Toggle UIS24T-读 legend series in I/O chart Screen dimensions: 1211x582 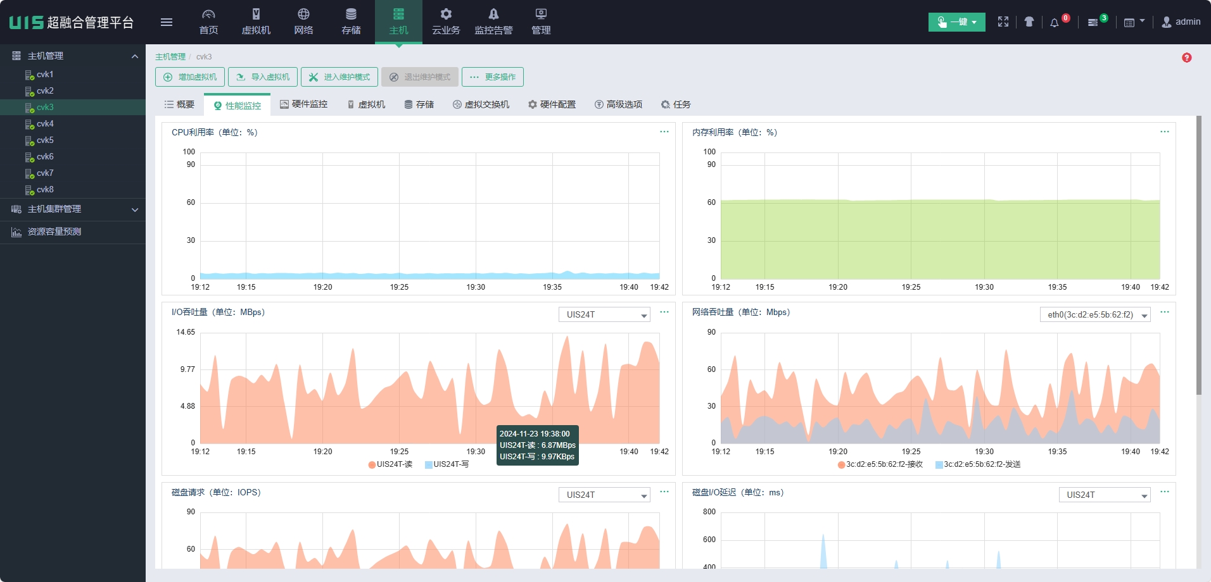tap(390, 464)
